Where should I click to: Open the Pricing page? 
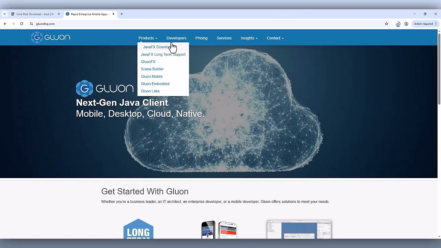pyautogui.click(x=201, y=38)
